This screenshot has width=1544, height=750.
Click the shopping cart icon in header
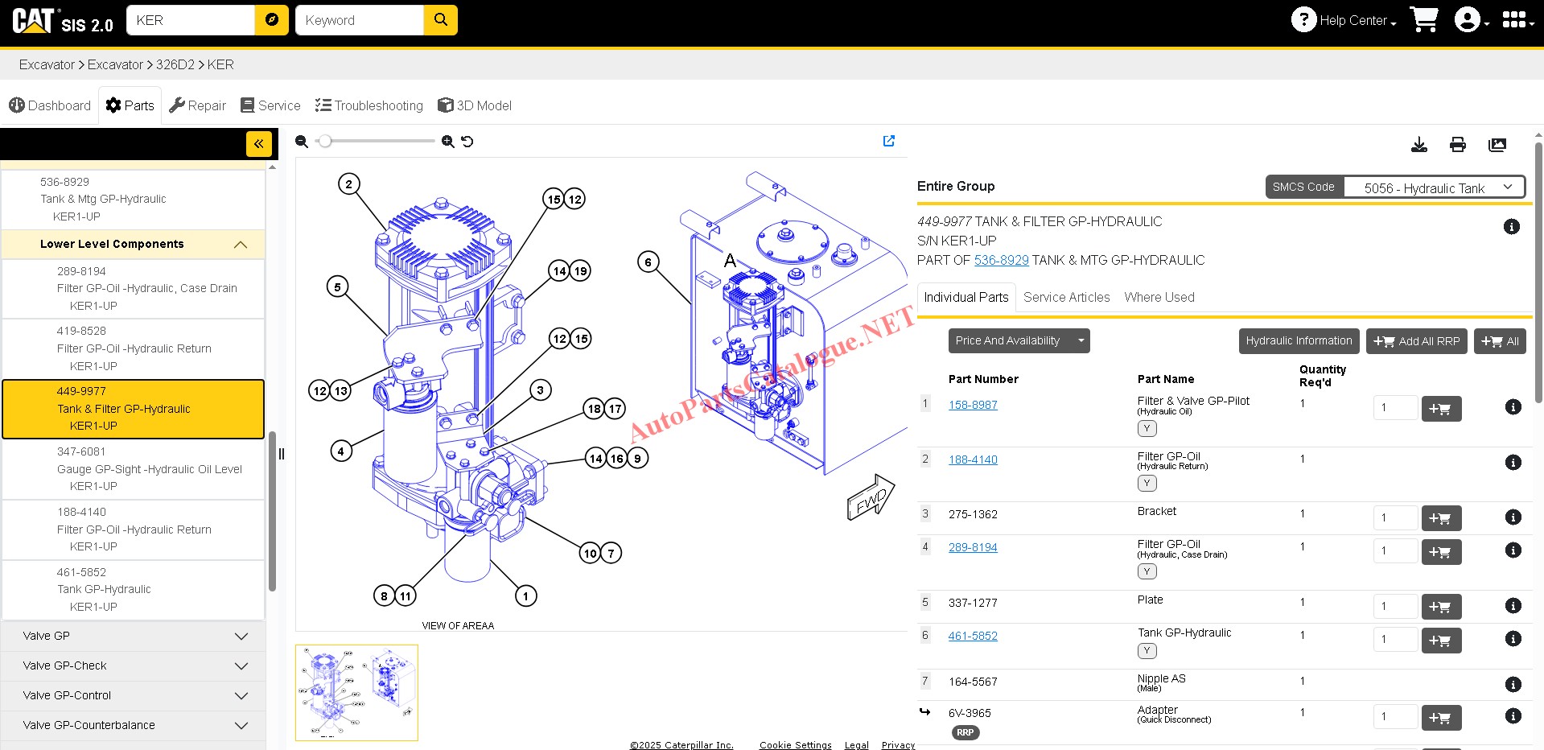point(1424,19)
